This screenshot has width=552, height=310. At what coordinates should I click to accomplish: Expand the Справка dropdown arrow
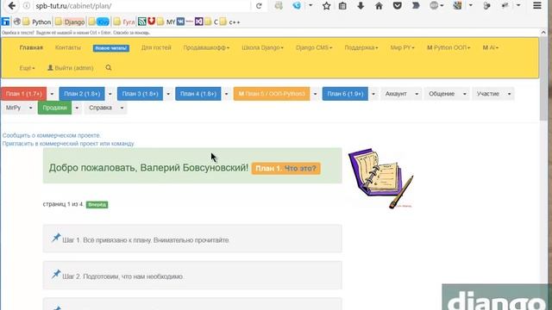[x=122, y=108]
